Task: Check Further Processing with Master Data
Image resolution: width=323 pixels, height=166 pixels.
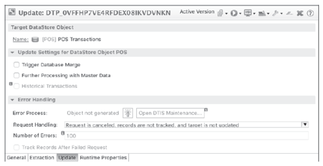Action: pyautogui.click(x=16, y=76)
